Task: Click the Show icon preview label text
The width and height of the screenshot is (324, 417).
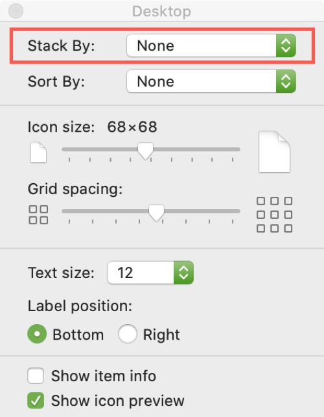Action: [118, 401]
